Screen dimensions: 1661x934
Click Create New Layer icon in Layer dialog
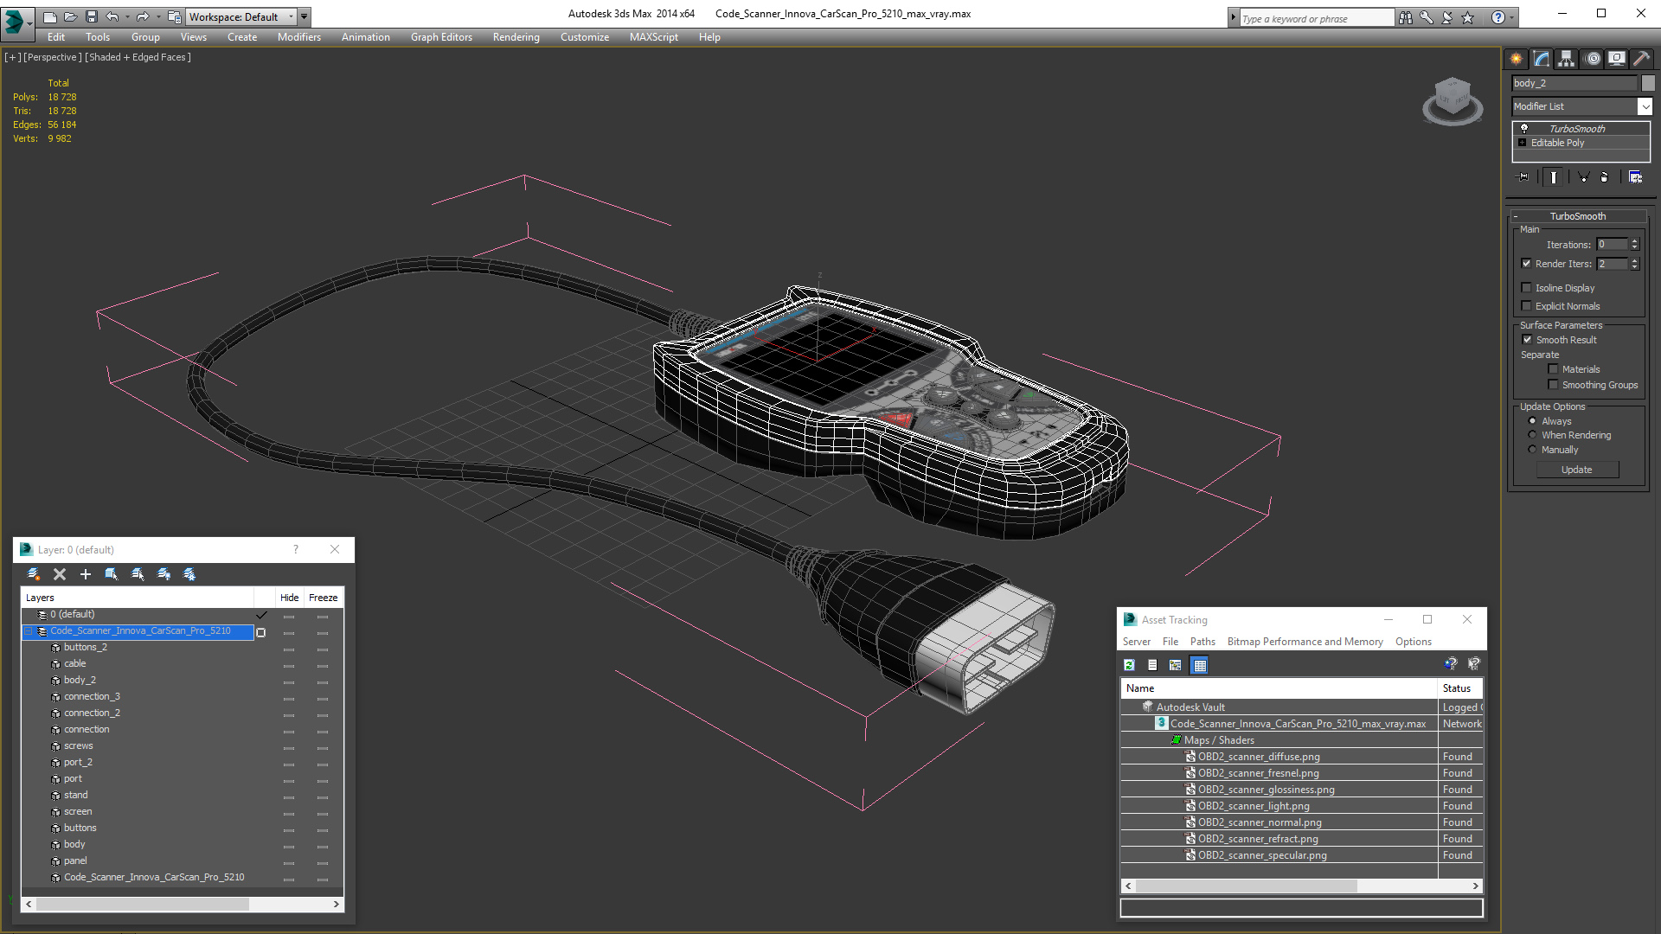[34, 574]
